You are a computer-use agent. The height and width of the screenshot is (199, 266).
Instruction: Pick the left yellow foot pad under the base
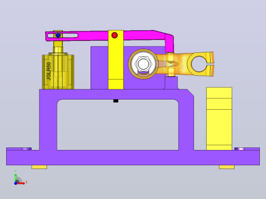click(39, 167)
